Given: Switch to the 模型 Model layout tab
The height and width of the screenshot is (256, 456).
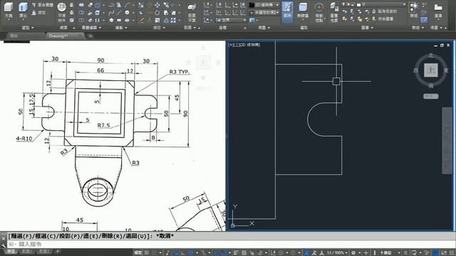Looking at the screenshot, I should click(x=11, y=251).
